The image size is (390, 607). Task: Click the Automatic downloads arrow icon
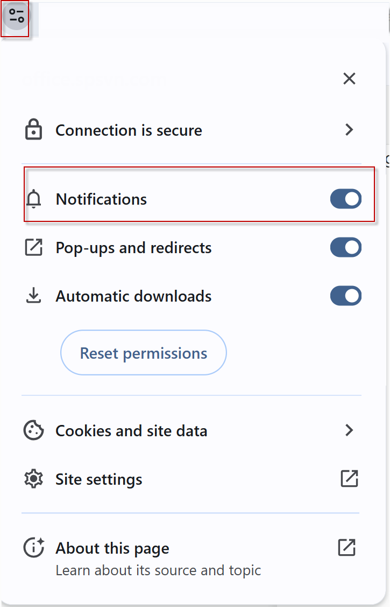pos(33,296)
